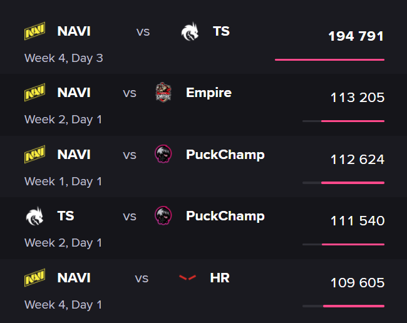Click the NAVI logo in the TS match
This screenshot has width=407, height=323.
[35, 31]
